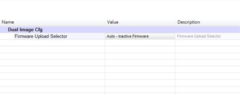
Task: Click the divider between Name and Value headers
Action: pyautogui.click(x=105, y=22)
